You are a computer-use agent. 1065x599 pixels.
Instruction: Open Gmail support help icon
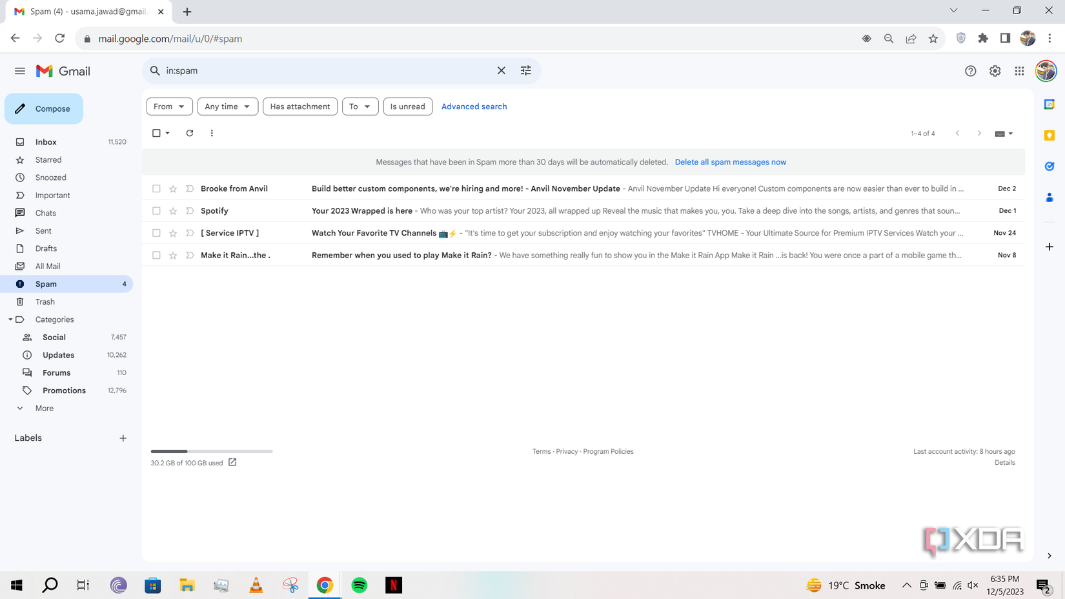[970, 71]
